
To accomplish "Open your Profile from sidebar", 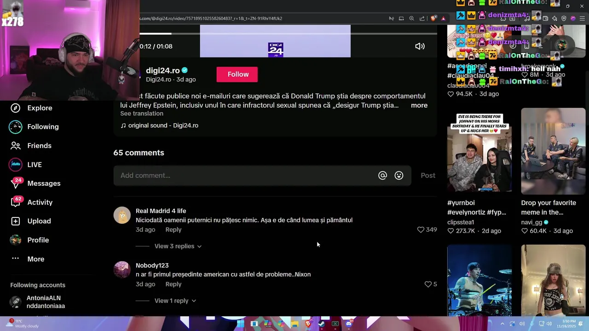I will tap(29, 240).
